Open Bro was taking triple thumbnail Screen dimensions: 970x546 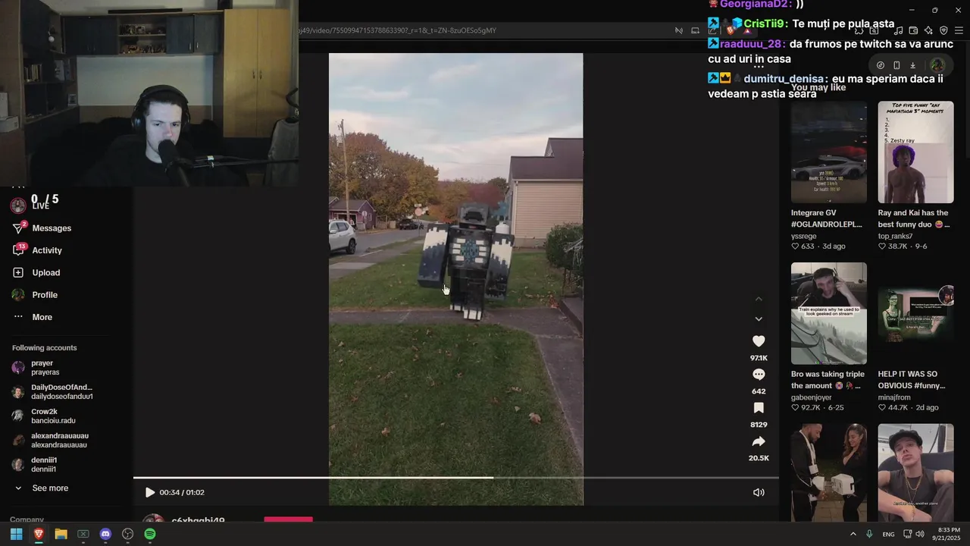[x=829, y=314]
